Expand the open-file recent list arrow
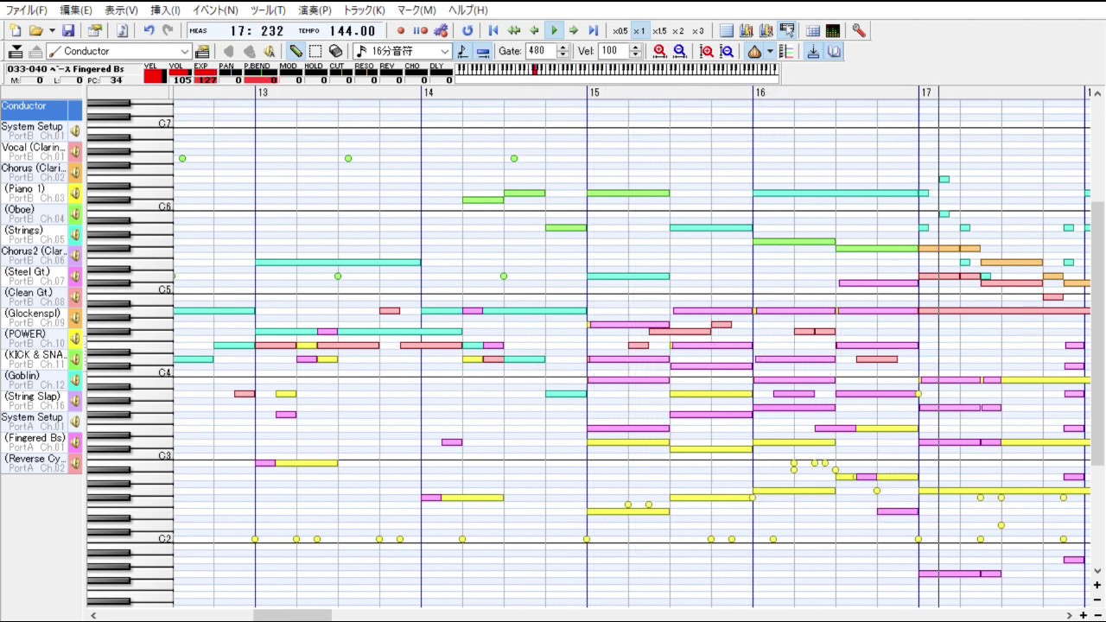Image resolution: width=1106 pixels, height=622 pixels. [x=52, y=30]
